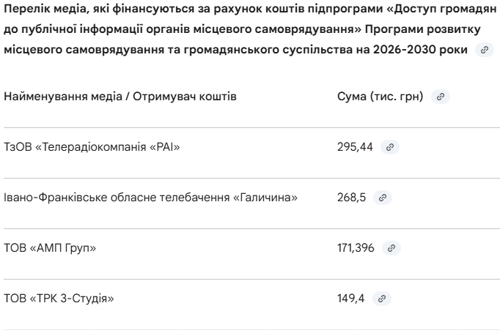Click the ТзОВ «Телерадіокомпанія «РАІ» row name
Screen dimensions: 500x333
coord(92,147)
